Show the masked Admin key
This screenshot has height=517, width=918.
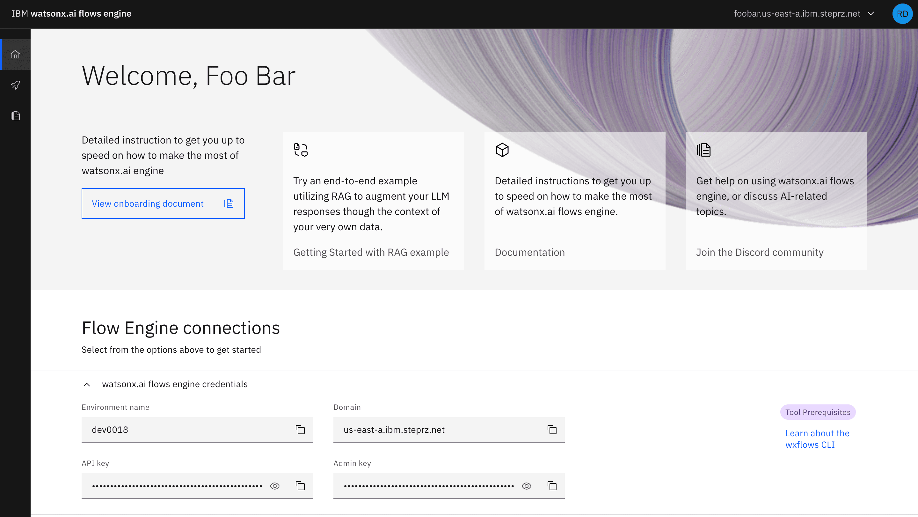[526, 486]
